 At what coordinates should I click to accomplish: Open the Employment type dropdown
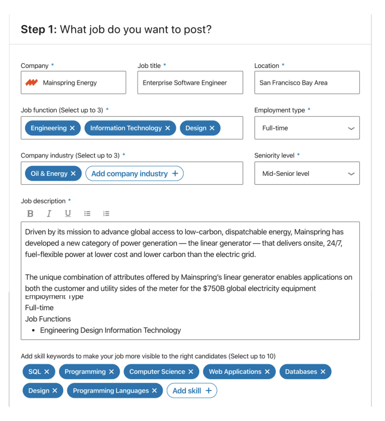tap(307, 128)
